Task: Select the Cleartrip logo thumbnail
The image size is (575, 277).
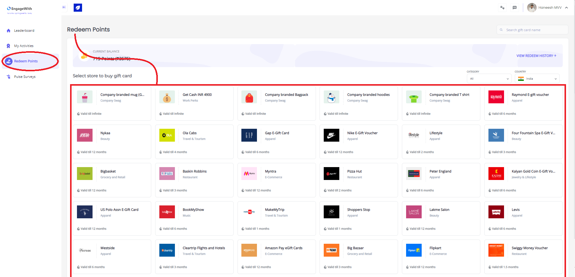Action: [167, 250]
